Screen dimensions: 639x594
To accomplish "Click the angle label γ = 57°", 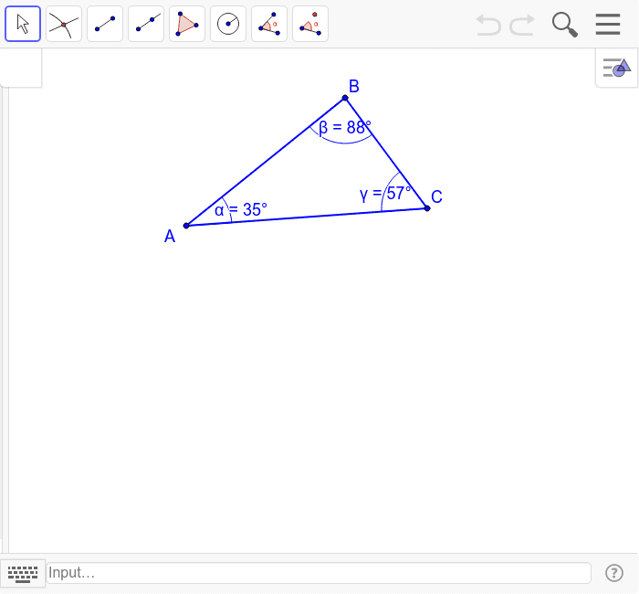I will 385,194.
